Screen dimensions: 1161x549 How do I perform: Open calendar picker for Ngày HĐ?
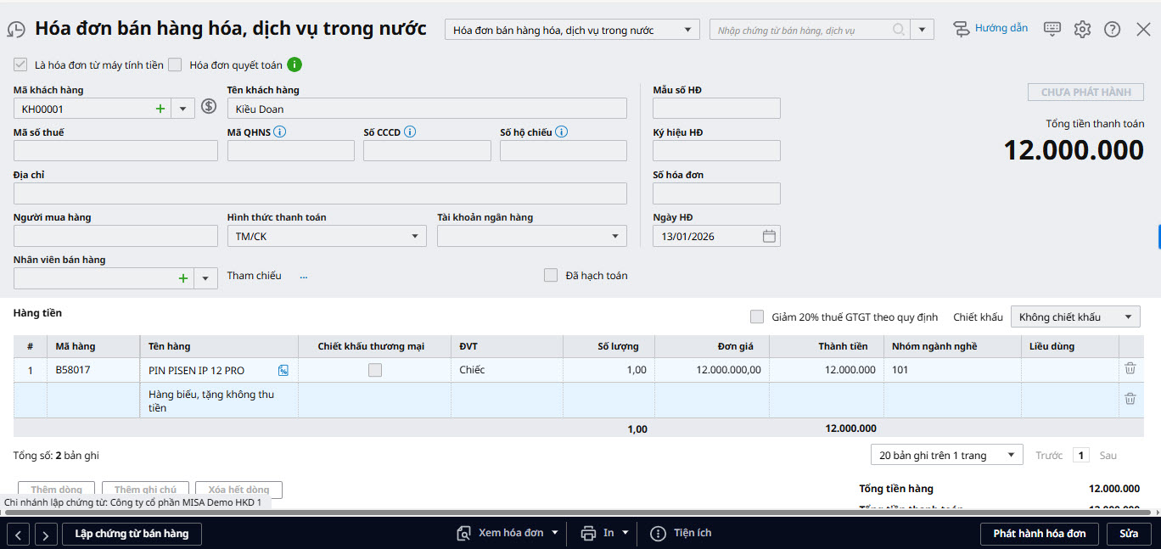point(769,237)
